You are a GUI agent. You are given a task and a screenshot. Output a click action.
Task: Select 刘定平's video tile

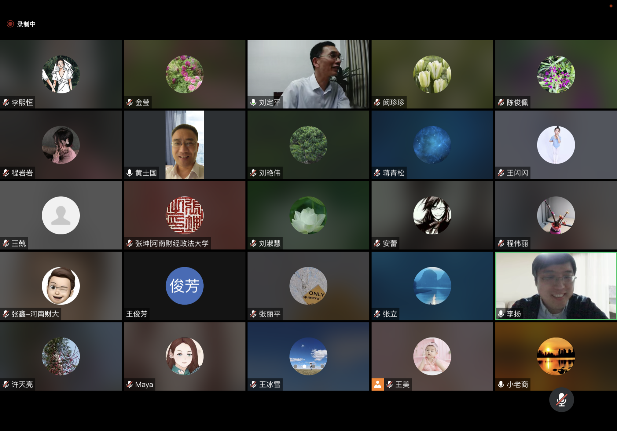click(308, 74)
